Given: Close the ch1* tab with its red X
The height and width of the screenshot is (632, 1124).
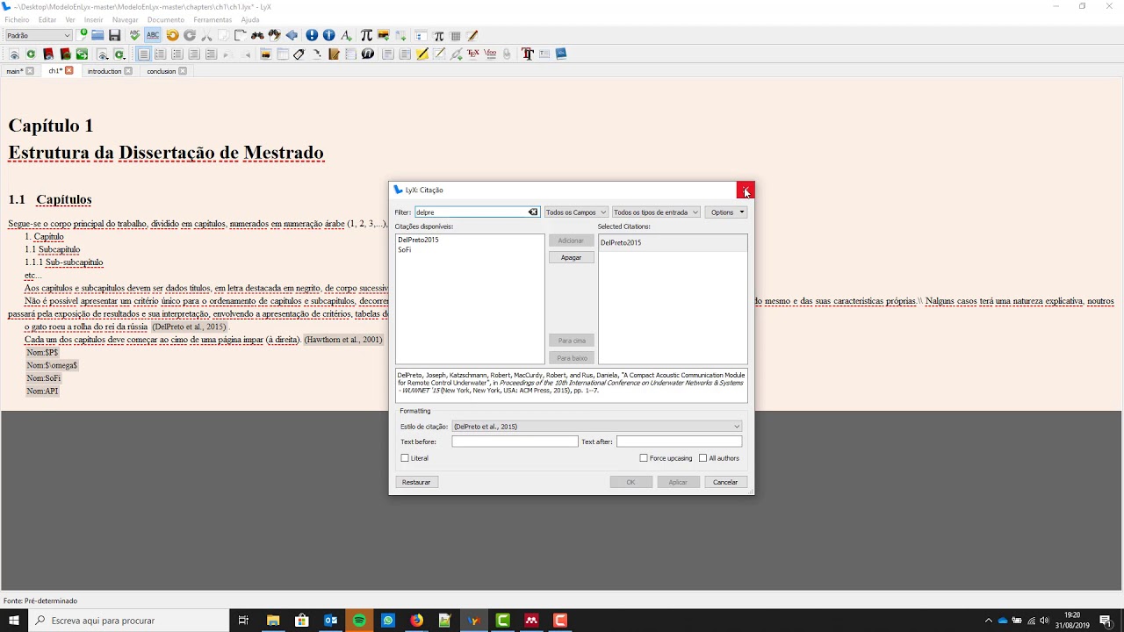Looking at the screenshot, I should coord(69,70).
